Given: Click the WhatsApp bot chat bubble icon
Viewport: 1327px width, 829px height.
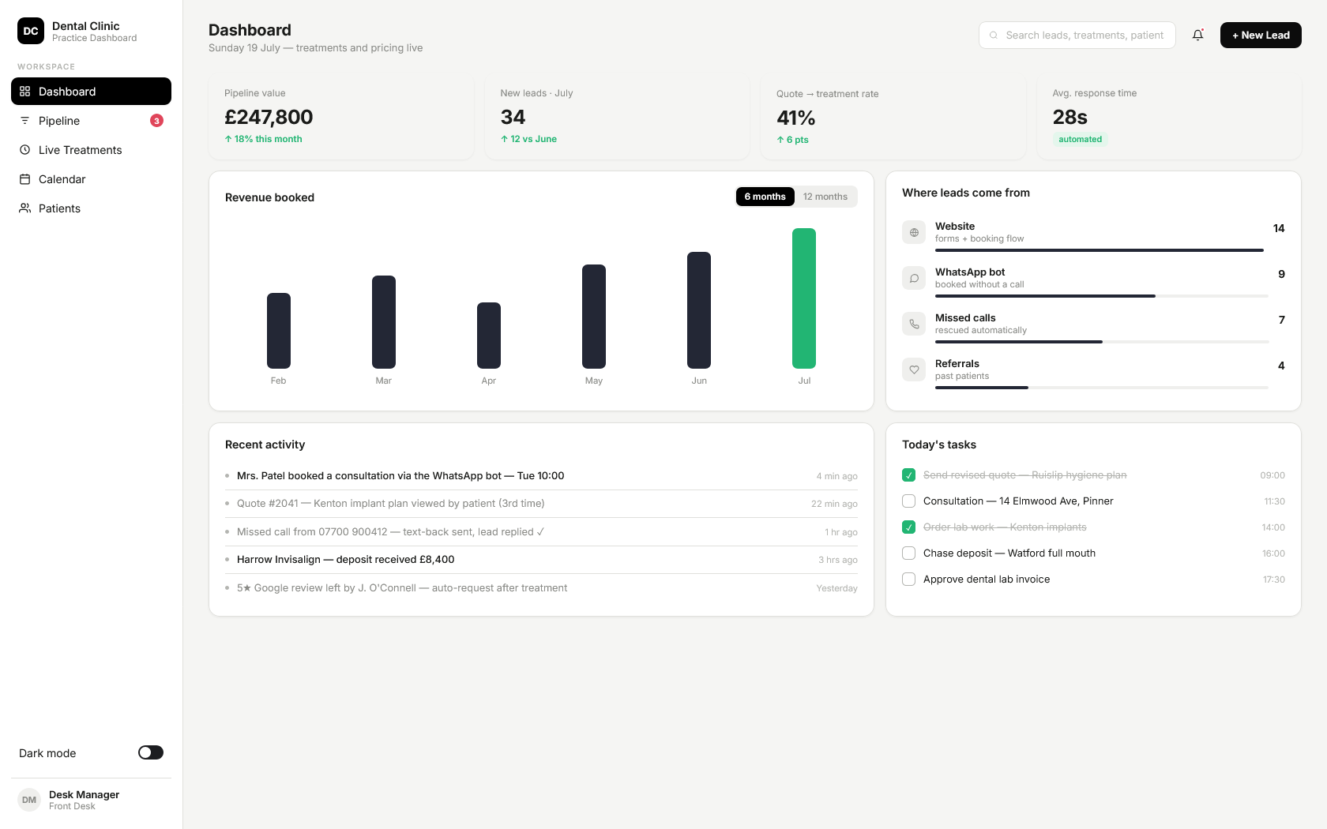Looking at the screenshot, I should pos(914,278).
